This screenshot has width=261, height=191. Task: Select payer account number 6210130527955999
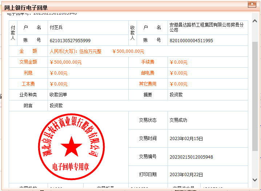[x=70, y=40]
